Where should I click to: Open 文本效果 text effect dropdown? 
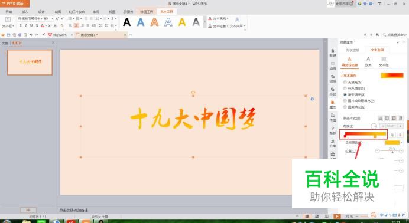(x=237, y=22)
